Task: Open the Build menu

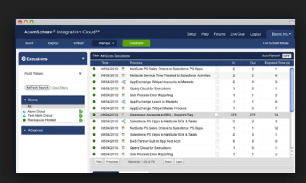Action: click(x=29, y=43)
